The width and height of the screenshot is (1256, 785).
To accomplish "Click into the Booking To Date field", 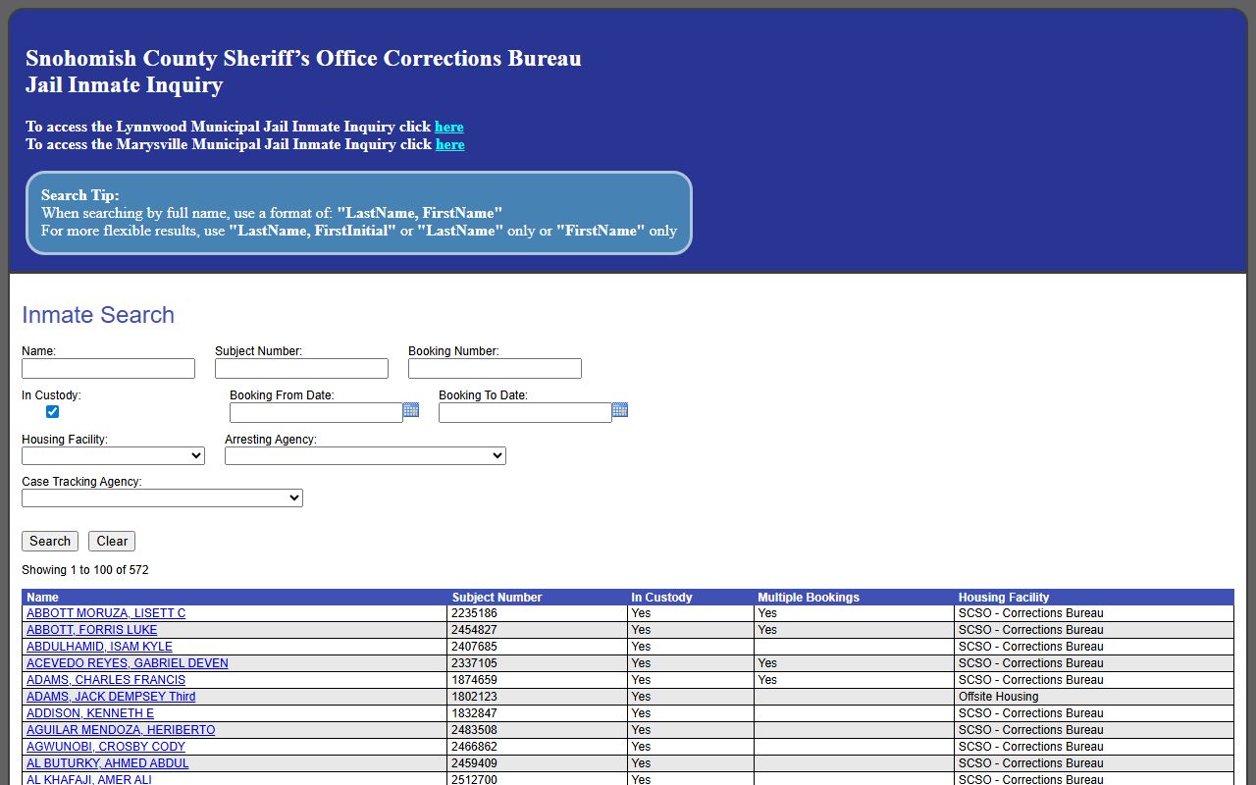I will [525, 413].
